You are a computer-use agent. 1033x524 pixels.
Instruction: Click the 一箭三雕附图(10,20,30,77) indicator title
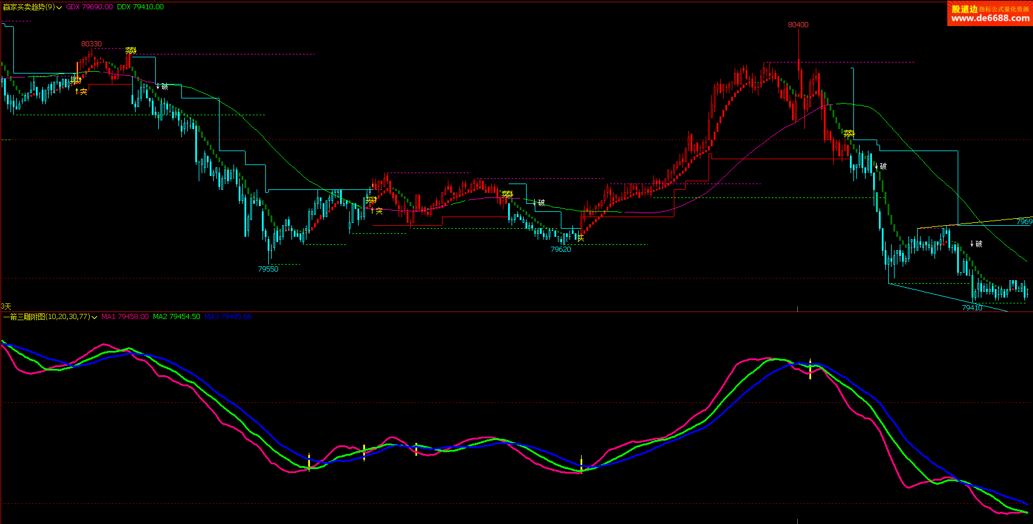point(46,317)
